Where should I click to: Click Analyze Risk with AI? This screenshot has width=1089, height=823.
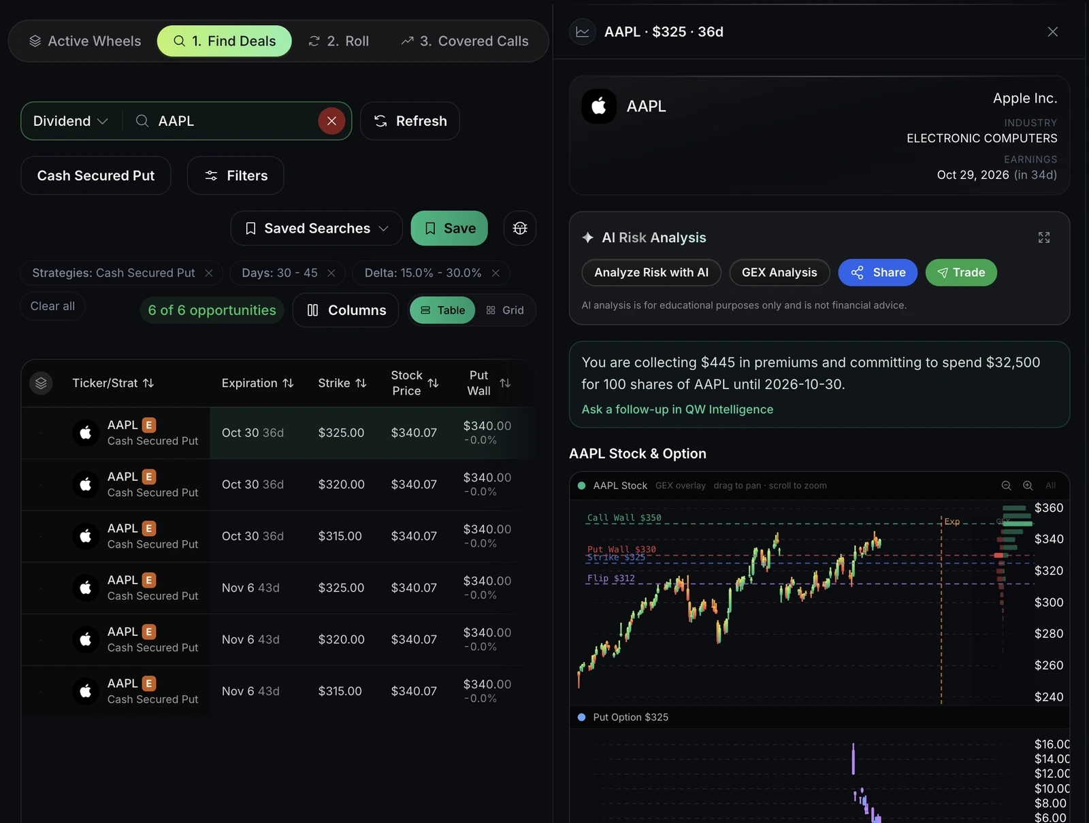[651, 273]
